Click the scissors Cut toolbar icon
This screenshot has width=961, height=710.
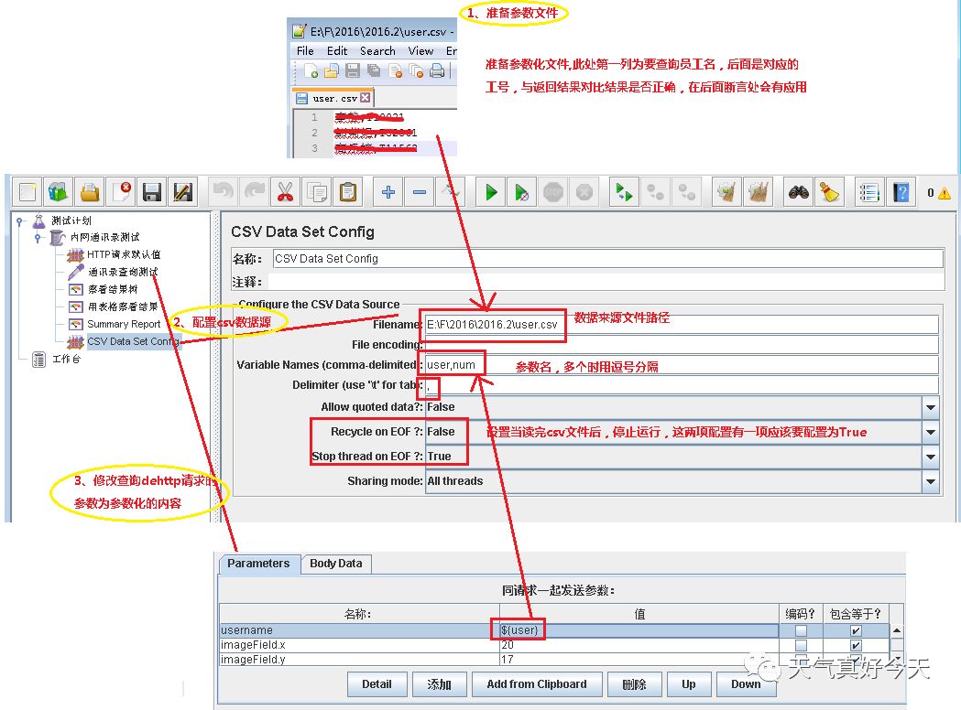click(x=285, y=193)
